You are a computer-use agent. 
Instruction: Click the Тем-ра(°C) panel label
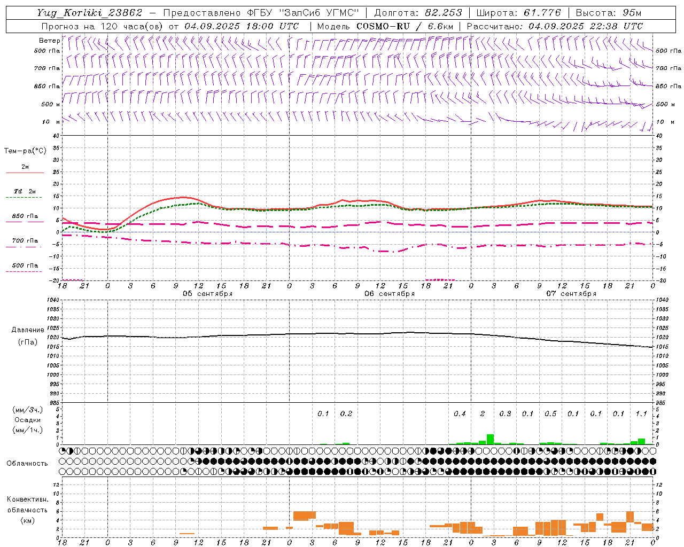click(25, 151)
